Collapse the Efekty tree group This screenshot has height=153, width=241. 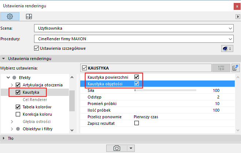coord(8,78)
